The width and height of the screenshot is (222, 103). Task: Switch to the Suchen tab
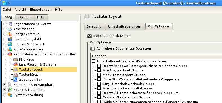[25, 17]
